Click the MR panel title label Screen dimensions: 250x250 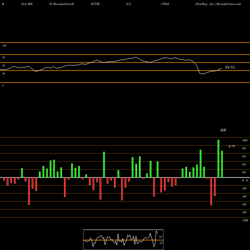pyautogui.click(x=223, y=130)
